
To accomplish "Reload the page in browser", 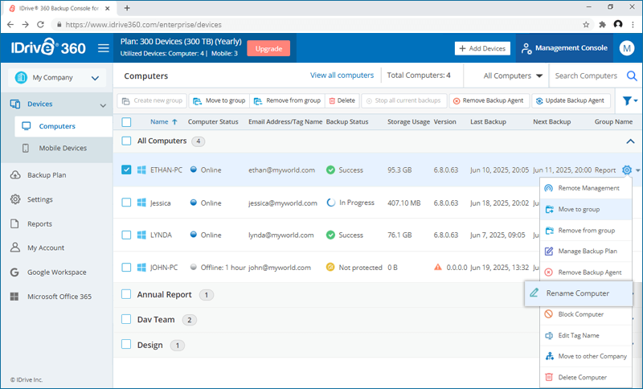I will tap(41, 25).
